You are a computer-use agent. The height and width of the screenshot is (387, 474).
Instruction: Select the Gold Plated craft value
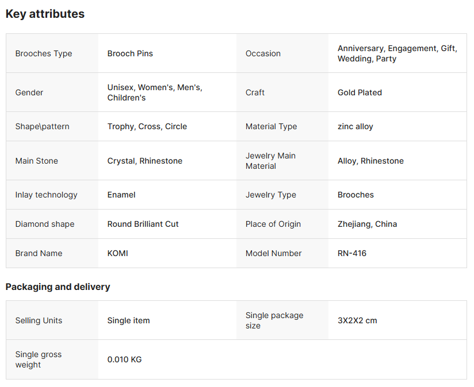[360, 92]
